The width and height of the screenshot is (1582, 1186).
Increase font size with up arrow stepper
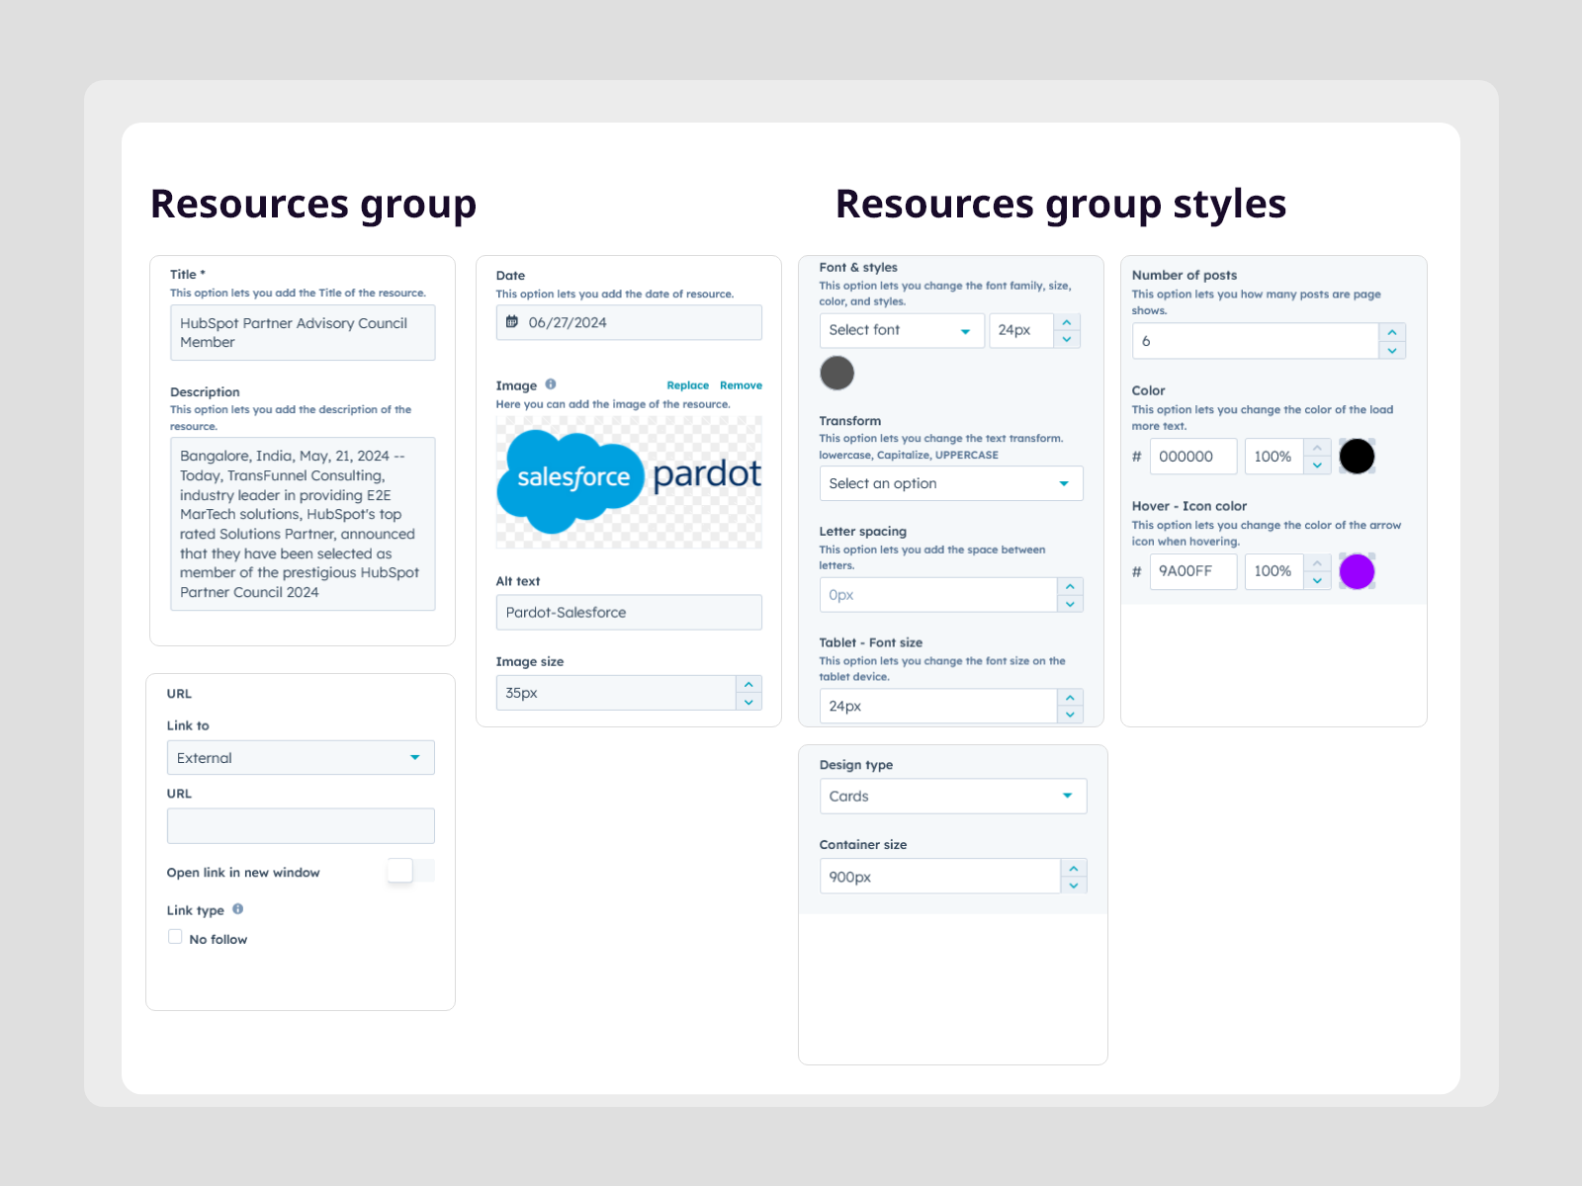1067,322
